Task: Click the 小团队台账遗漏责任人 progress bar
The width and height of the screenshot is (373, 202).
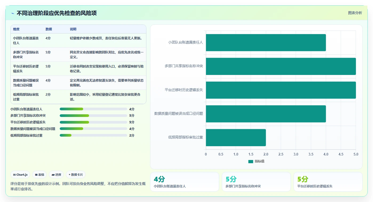Action: pyautogui.click(x=93, y=109)
